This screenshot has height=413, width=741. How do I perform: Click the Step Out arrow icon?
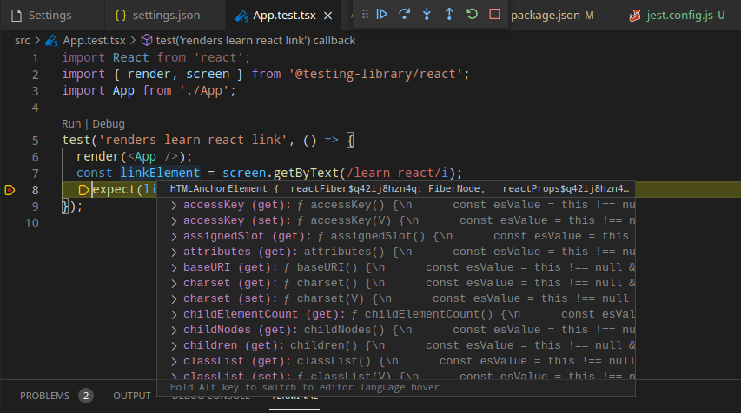tap(449, 14)
